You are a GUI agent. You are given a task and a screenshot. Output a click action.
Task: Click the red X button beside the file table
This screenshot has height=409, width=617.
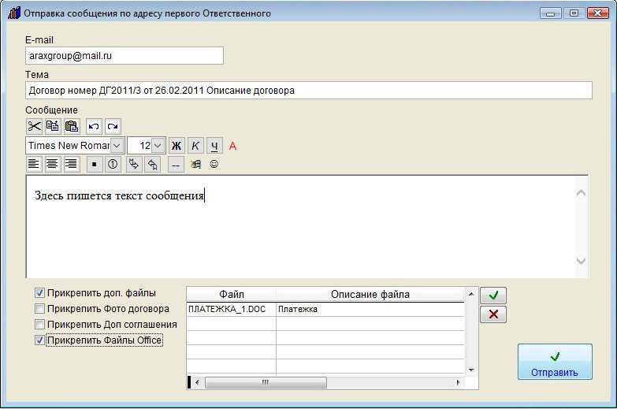493,314
